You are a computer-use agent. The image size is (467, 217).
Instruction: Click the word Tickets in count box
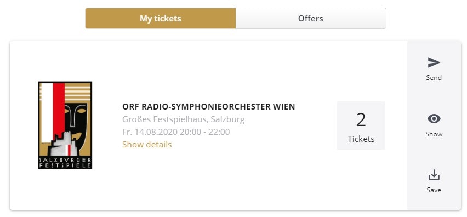(361, 139)
